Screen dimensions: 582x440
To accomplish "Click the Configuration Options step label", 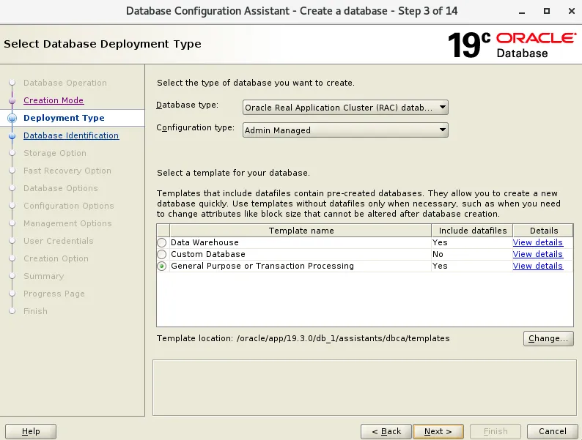I will (69, 206).
